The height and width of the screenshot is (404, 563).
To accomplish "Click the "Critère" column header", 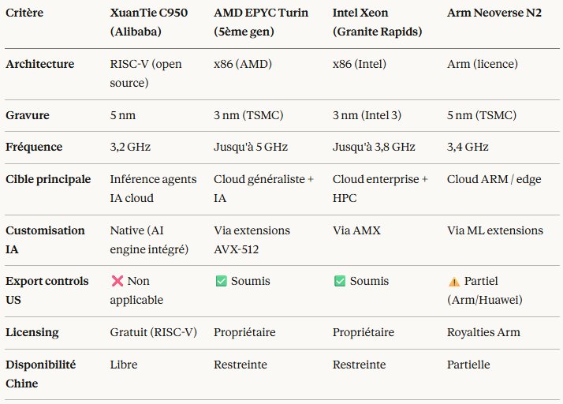I will [24, 13].
